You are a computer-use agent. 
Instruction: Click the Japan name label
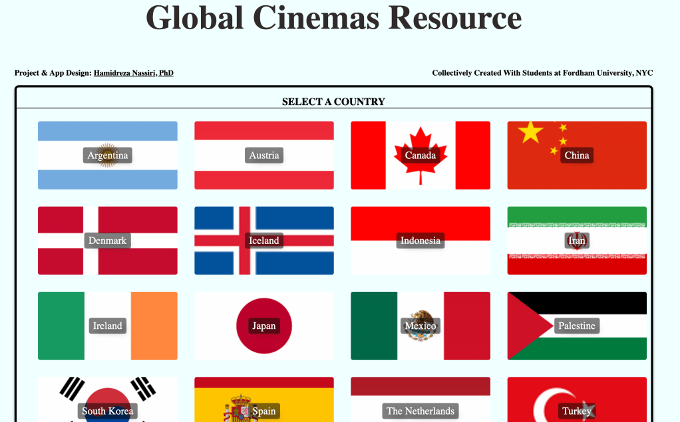[x=263, y=326]
